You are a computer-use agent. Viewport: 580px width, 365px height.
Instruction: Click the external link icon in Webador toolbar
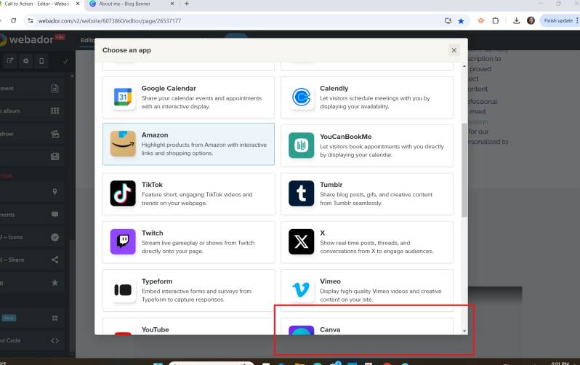[x=10, y=60]
